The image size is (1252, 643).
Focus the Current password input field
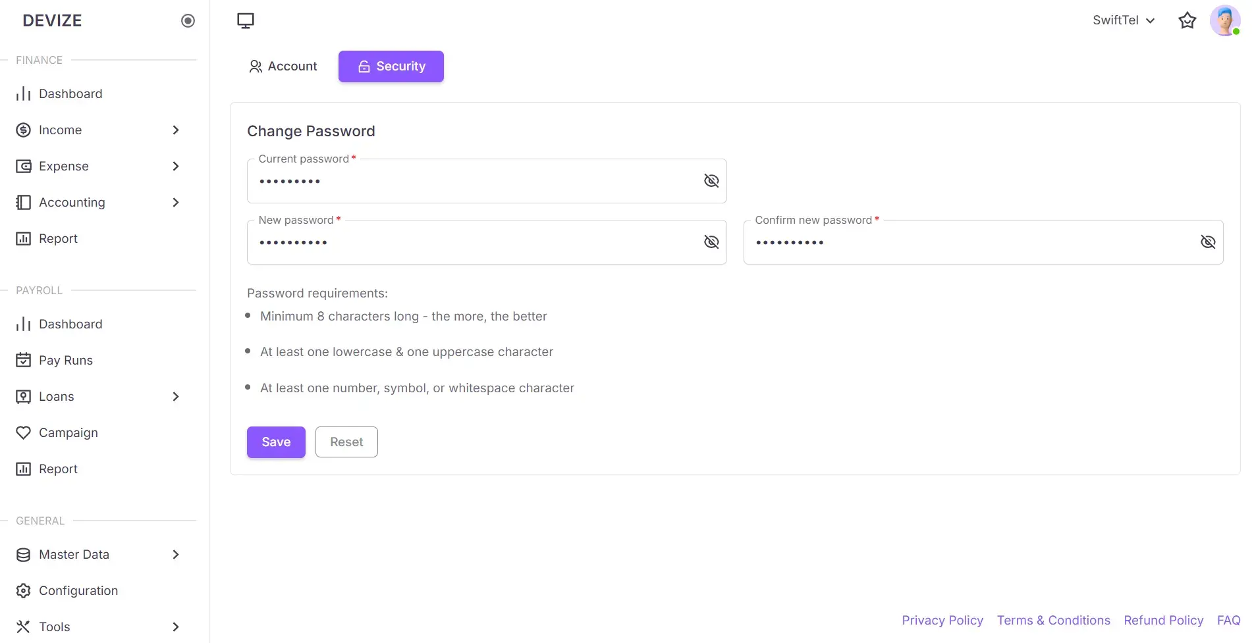[487, 181]
